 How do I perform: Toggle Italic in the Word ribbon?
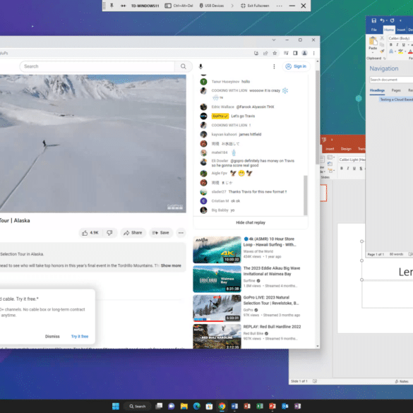tap(397, 44)
